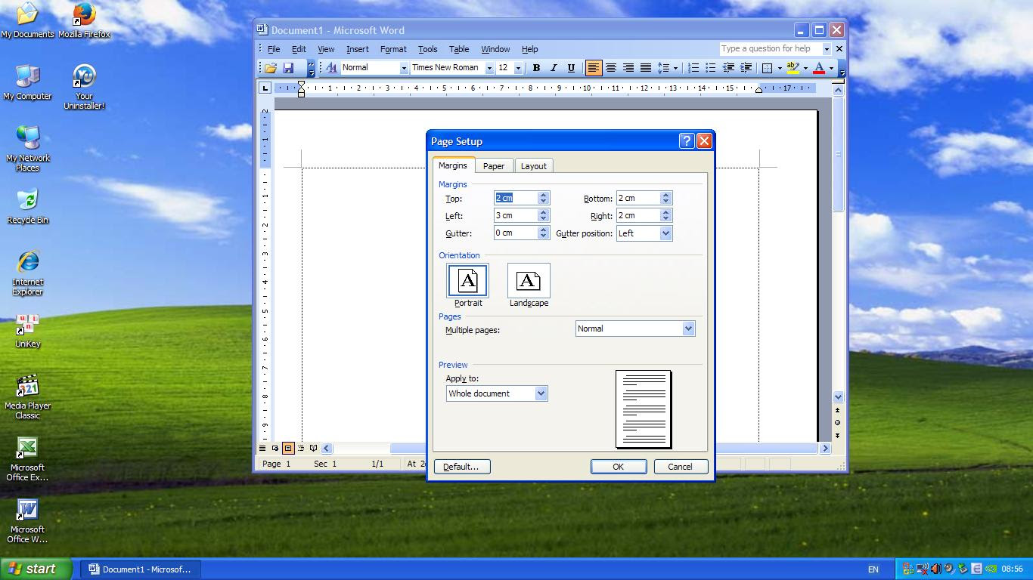Screen dimensions: 1033x580
Task: Click the tab selector at ruler corner
Action: tap(265, 88)
